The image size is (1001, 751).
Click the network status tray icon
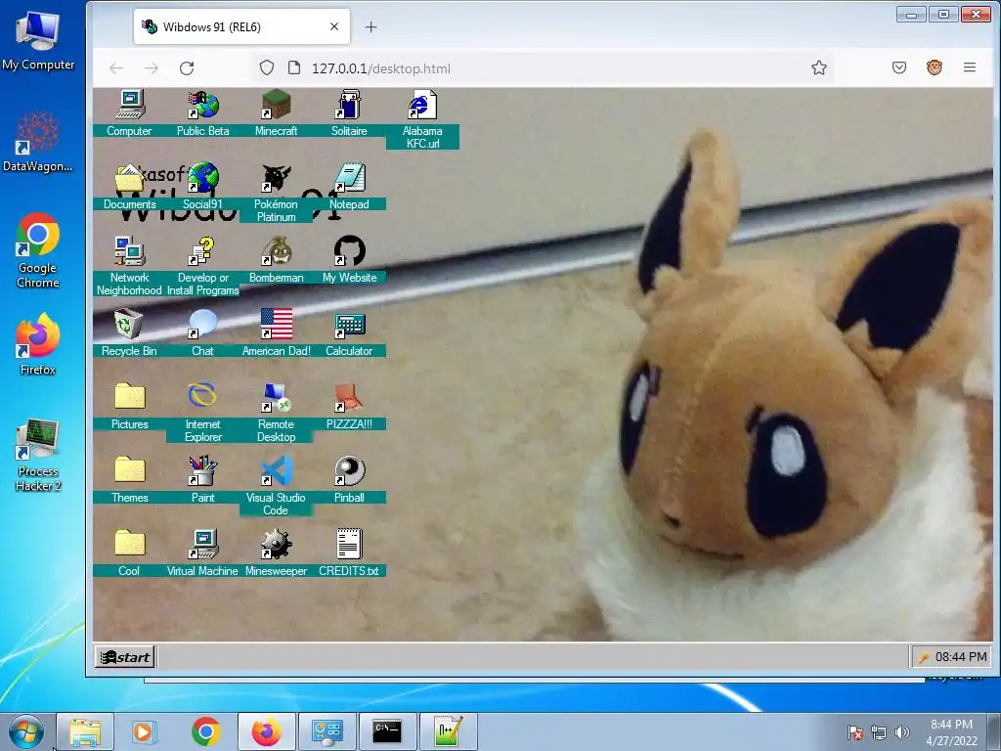879,732
